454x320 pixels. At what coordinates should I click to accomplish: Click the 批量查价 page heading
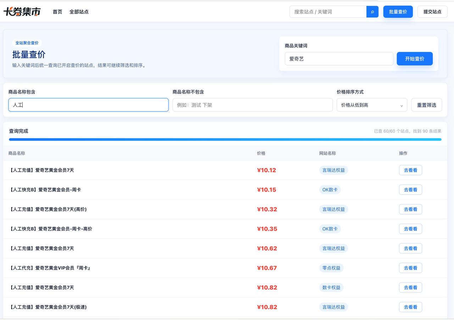tap(29, 55)
